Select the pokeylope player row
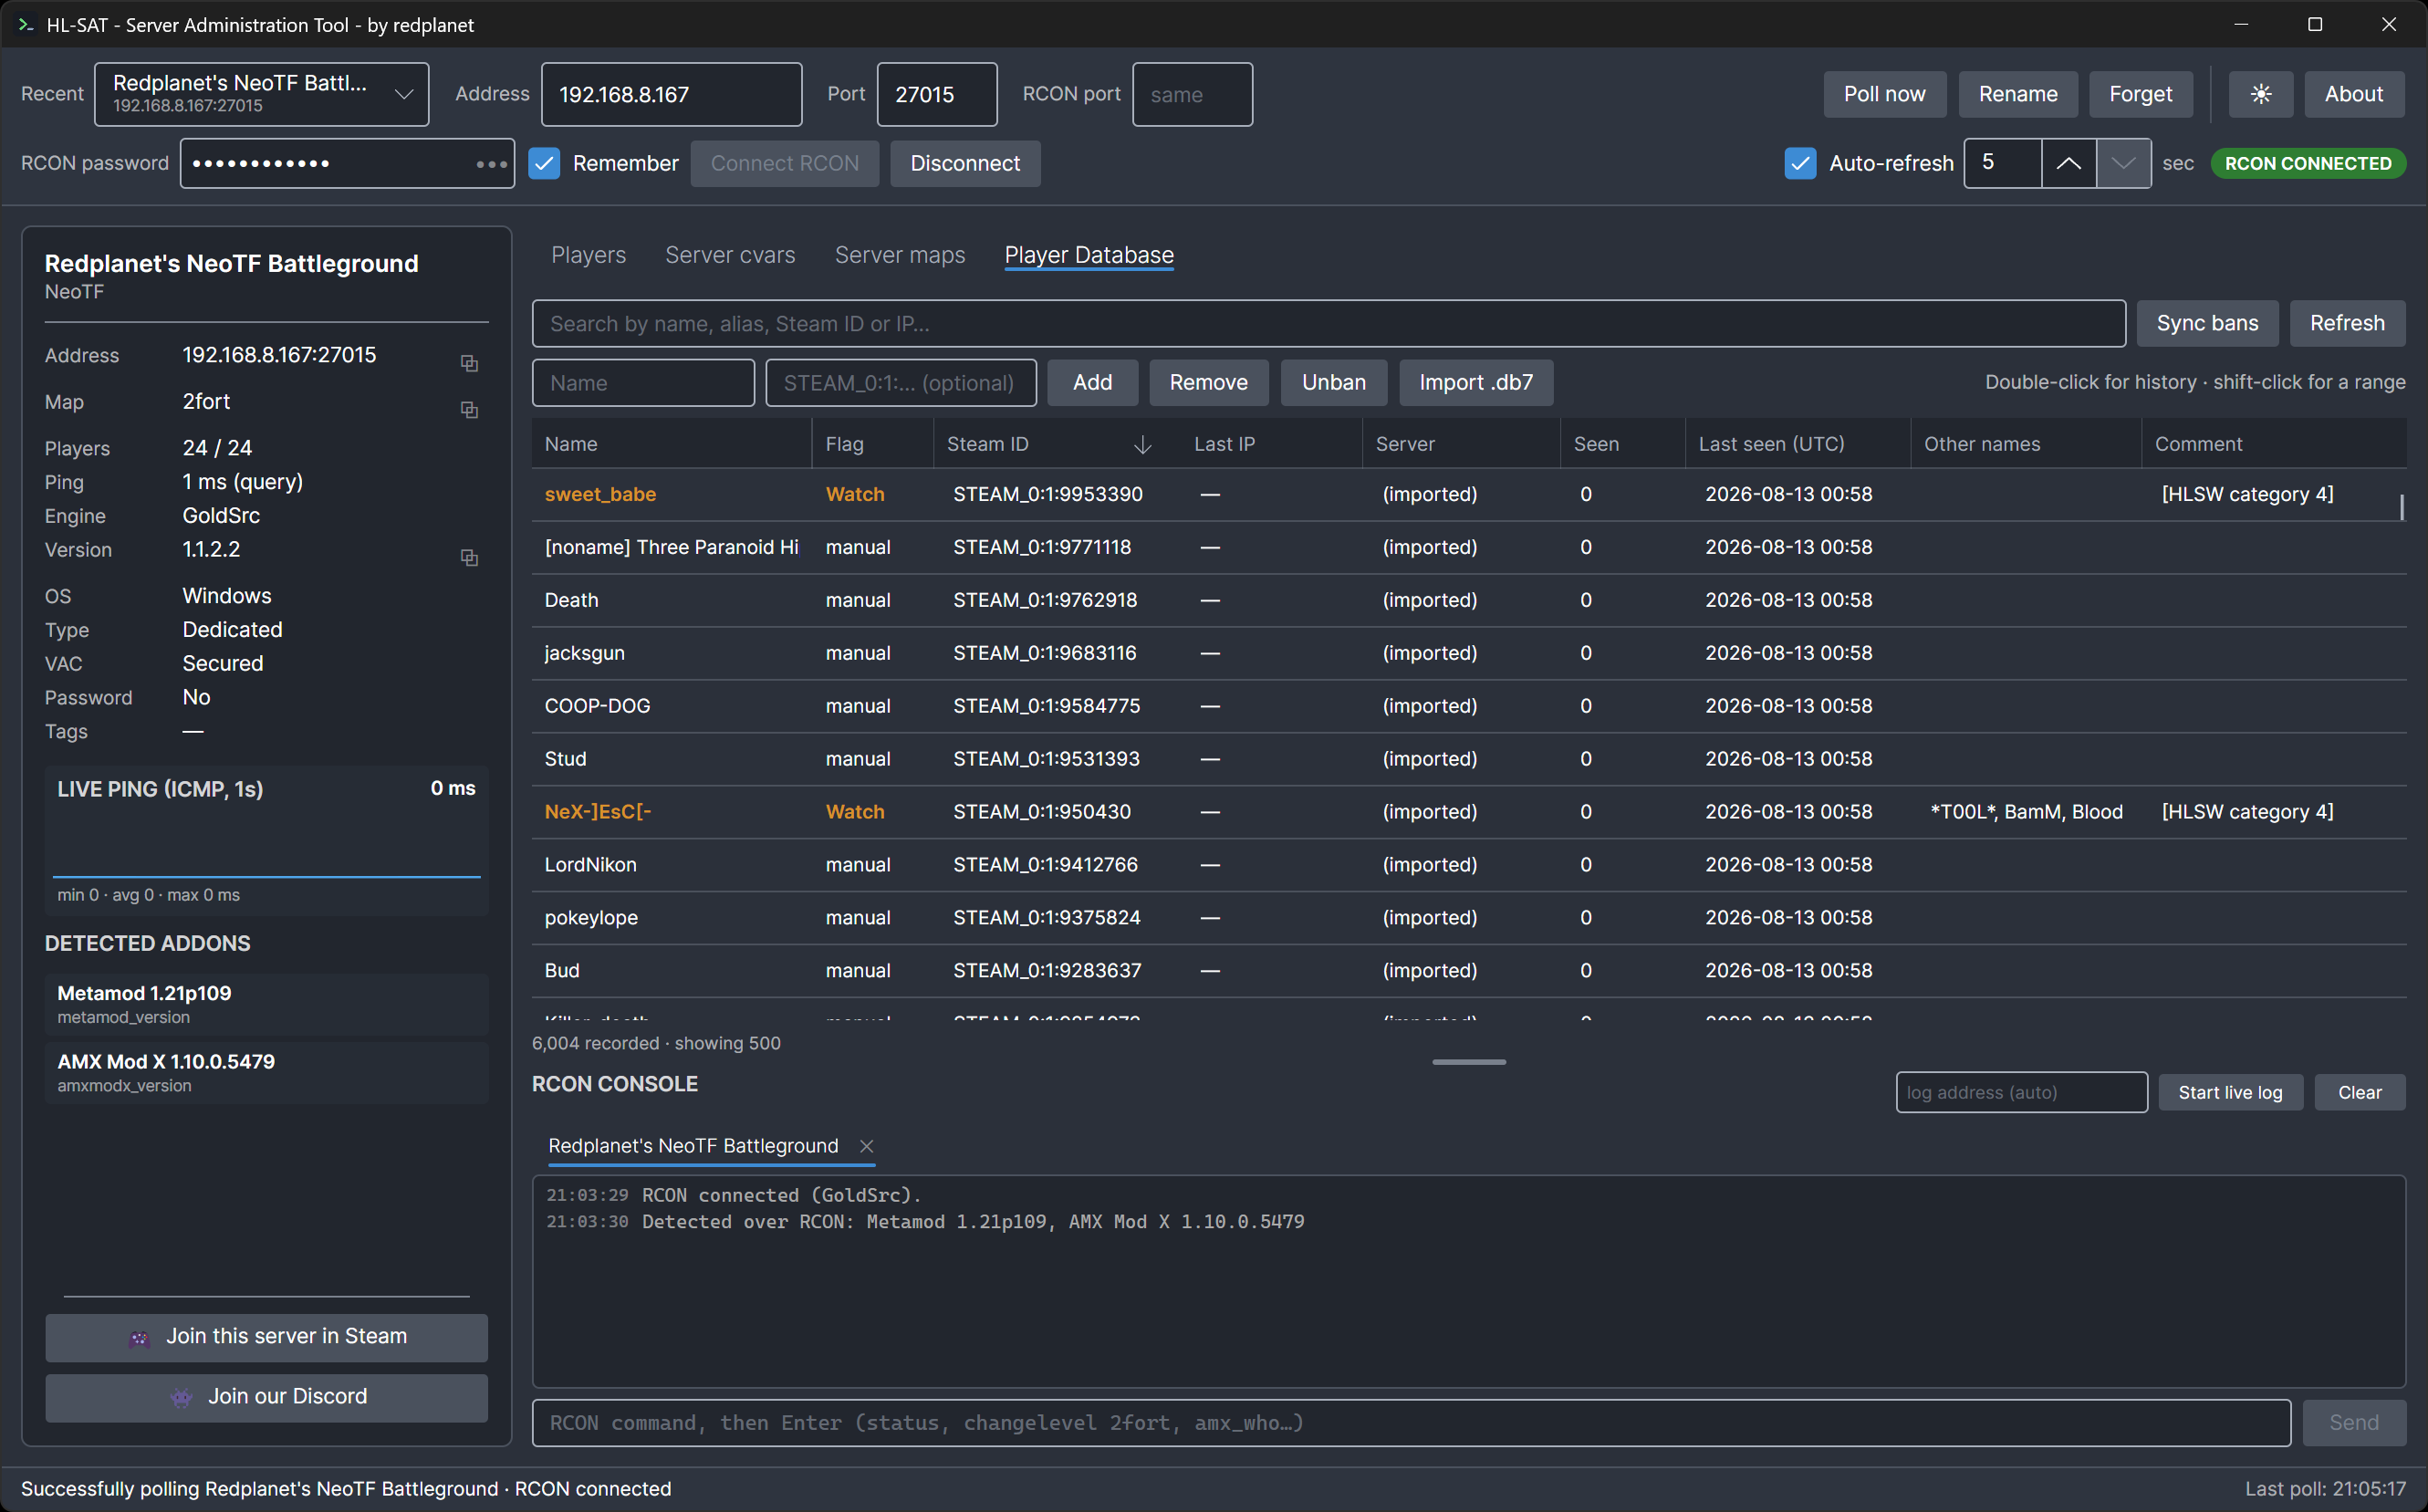The width and height of the screenshot is (2428, 1512). 1468,918
